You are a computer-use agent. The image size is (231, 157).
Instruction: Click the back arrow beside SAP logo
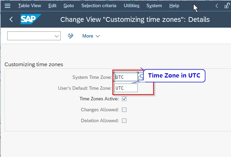coord(11,19)
